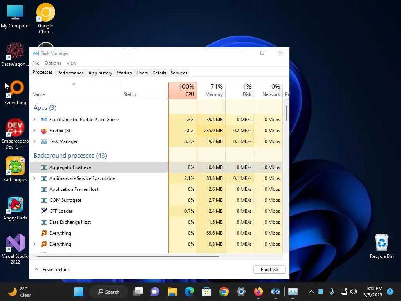
Task: Open DataWagon desktop shortcut
Action: [15, 54]
